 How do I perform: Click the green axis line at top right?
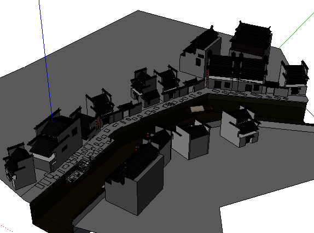pos(297,30)
